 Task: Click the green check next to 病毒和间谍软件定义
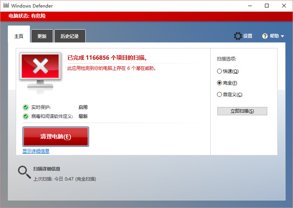[26, 116]
